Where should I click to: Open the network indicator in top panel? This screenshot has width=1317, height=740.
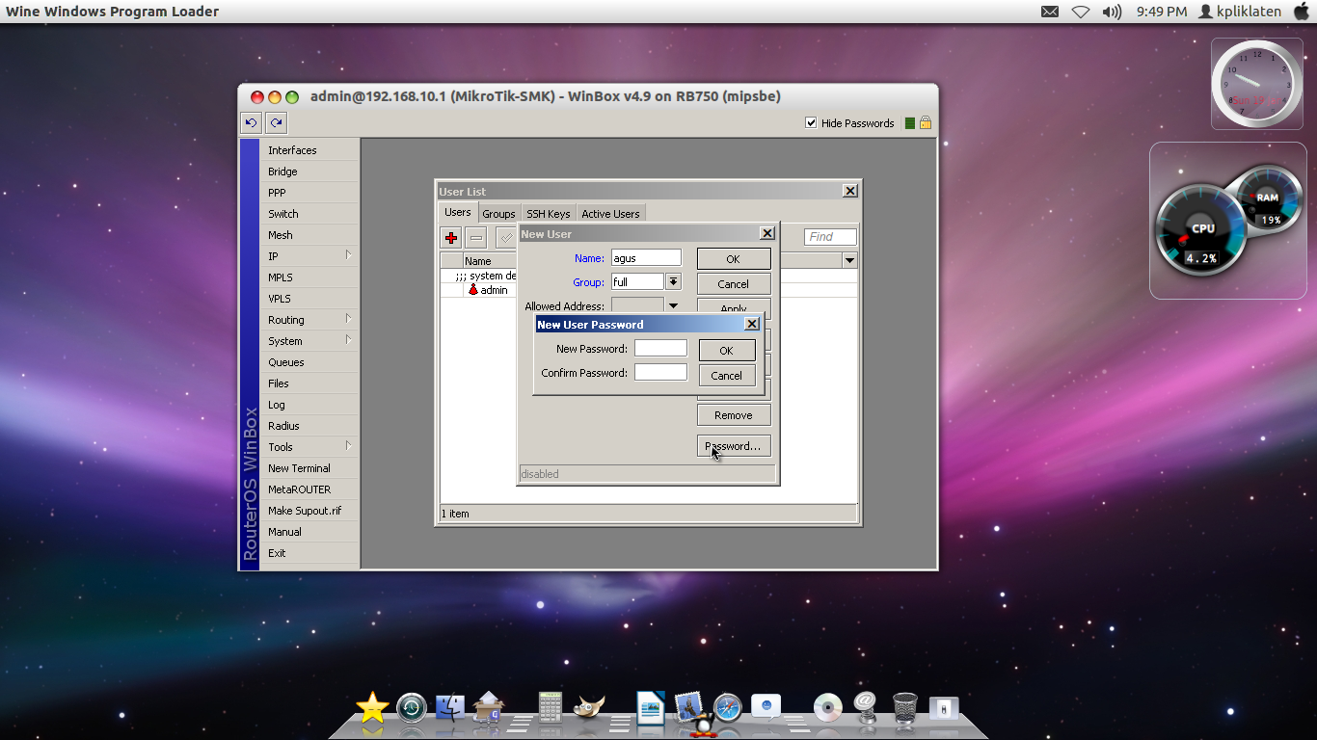(1081, 12)
